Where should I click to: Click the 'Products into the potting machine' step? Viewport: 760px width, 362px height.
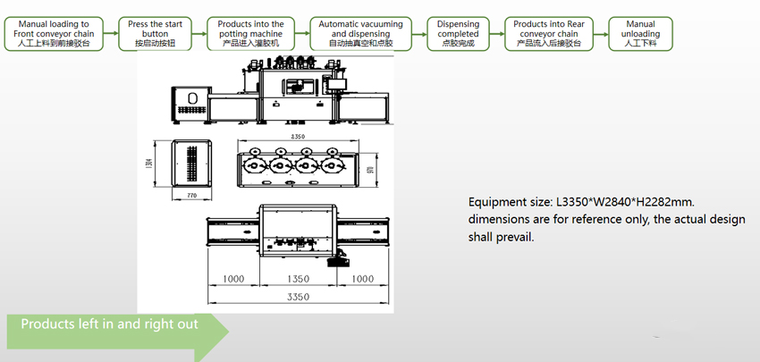click(250, 34)
